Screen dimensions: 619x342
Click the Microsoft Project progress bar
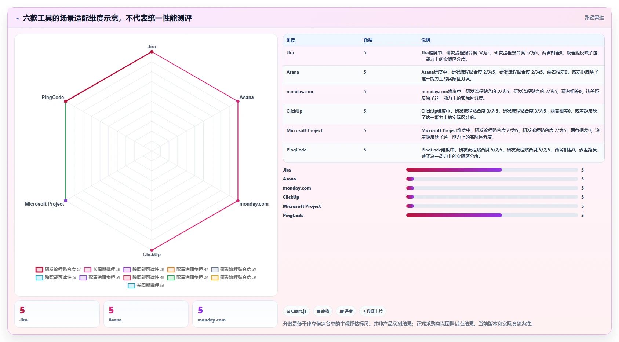[x=492, y=206]
